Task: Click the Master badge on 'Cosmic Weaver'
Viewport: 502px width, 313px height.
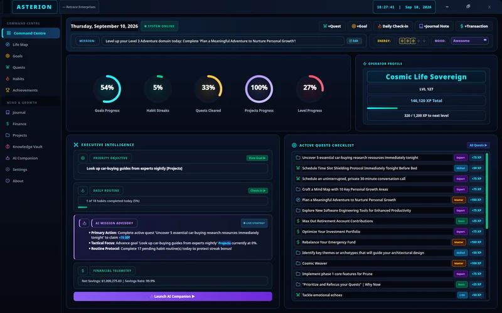Action: click(x=459, y=264)
